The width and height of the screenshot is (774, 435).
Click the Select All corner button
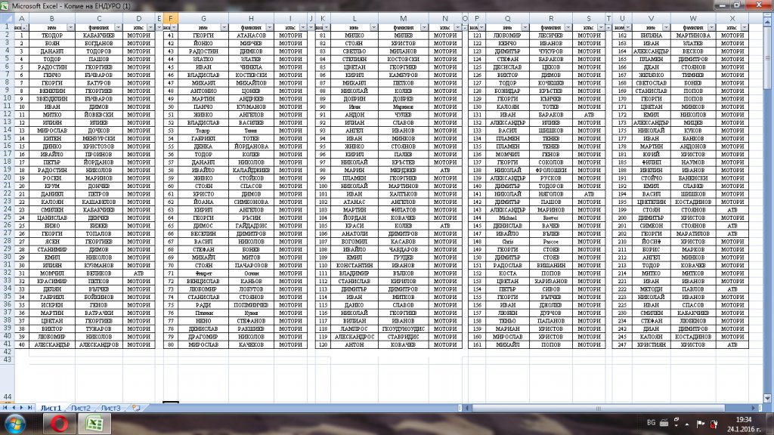[7, 18]
